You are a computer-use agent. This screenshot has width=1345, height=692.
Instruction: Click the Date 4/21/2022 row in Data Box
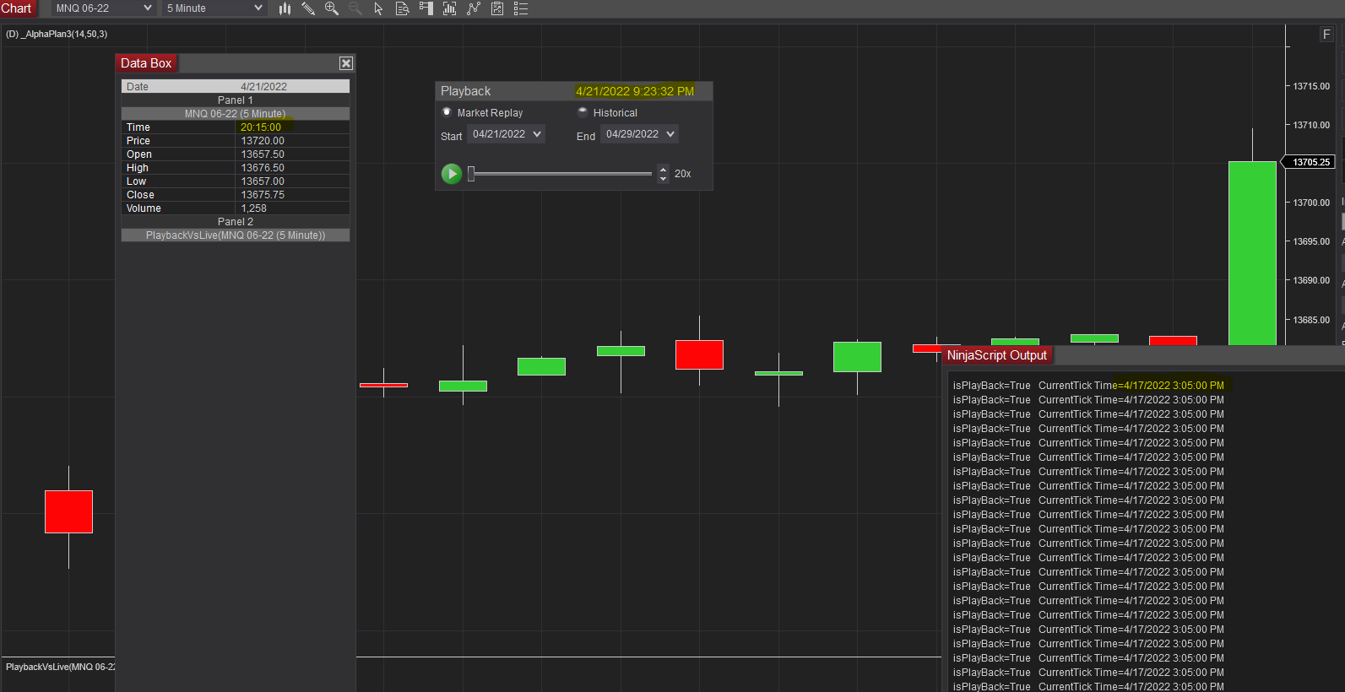point(236,87)
